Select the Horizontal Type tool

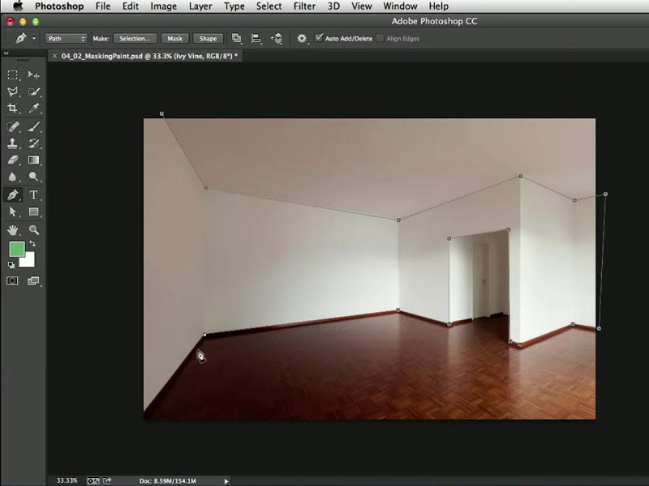tap(34, 194)
